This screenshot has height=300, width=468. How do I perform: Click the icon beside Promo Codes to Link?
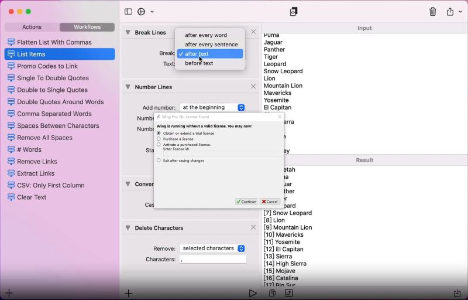pos(11,66)
